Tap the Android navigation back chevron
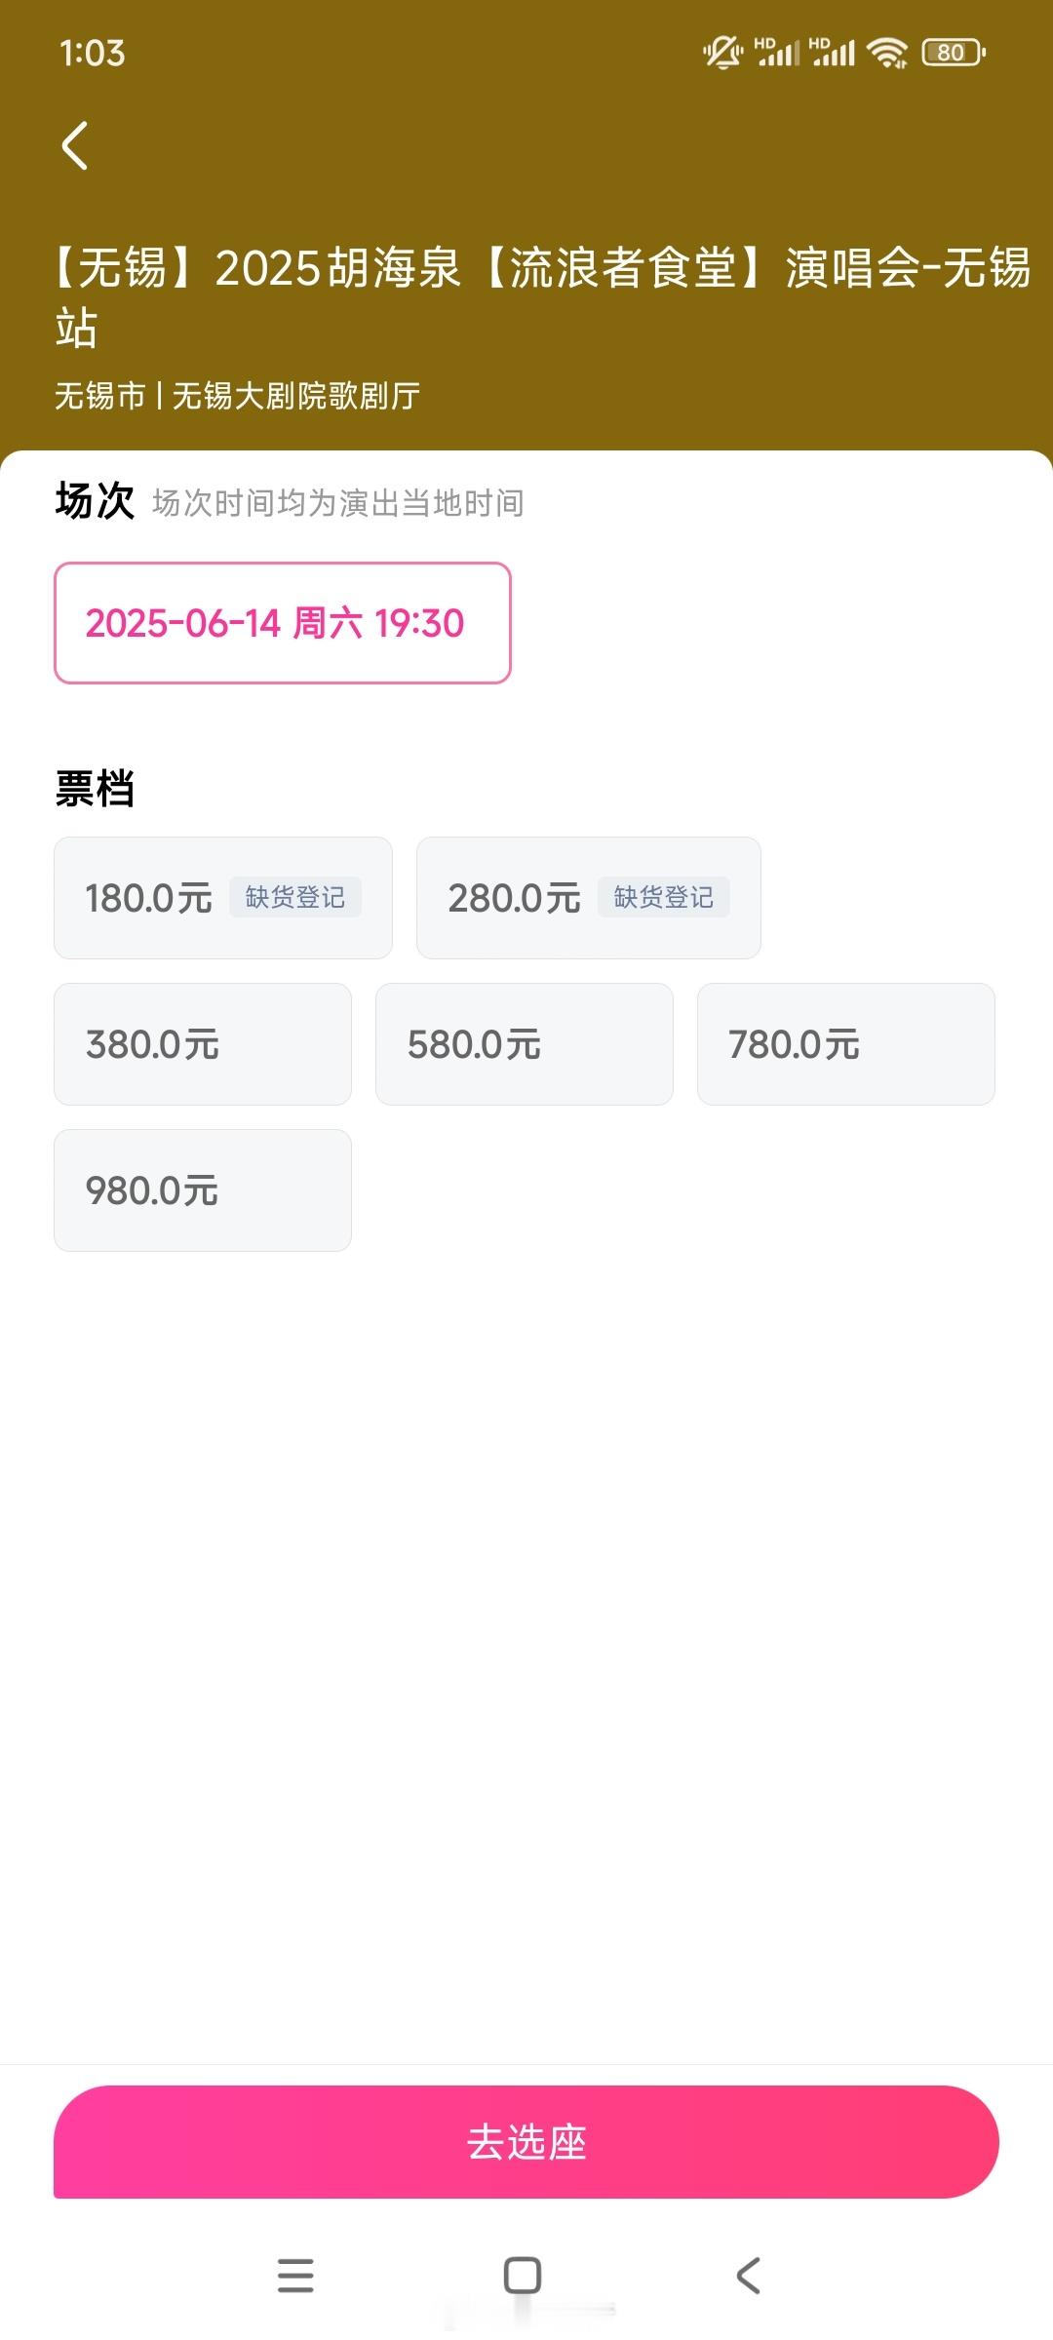The width and height of the screenshot is (1053, 2340). [x=748, y=2276]
